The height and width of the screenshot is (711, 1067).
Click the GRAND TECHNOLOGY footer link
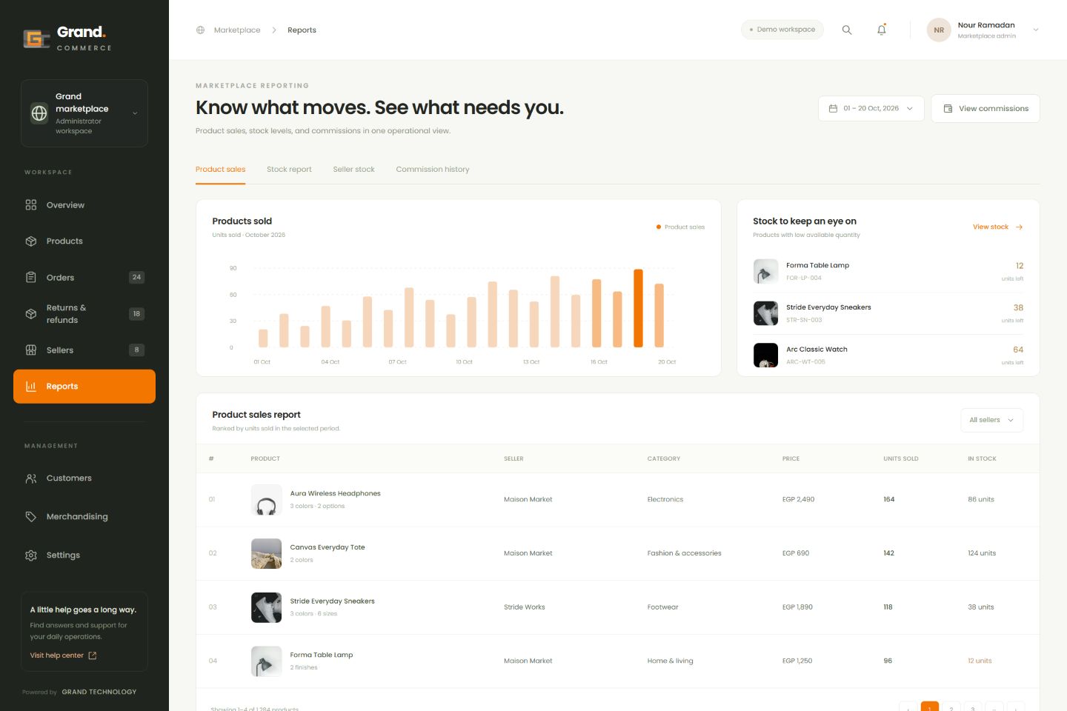click(x=99, y=692)
